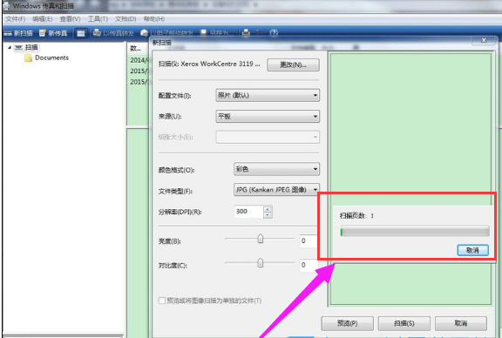Open the 帮助(H) menu
Screen dimensions: 502x338
click(x=154, y=19)
